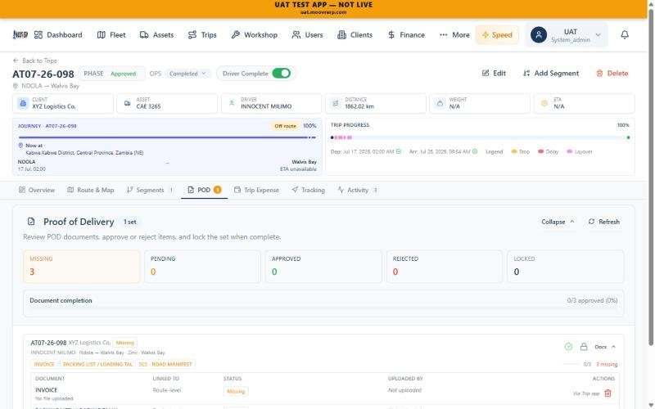
Task: Open the Segments tab
Action: coord(150,190)
